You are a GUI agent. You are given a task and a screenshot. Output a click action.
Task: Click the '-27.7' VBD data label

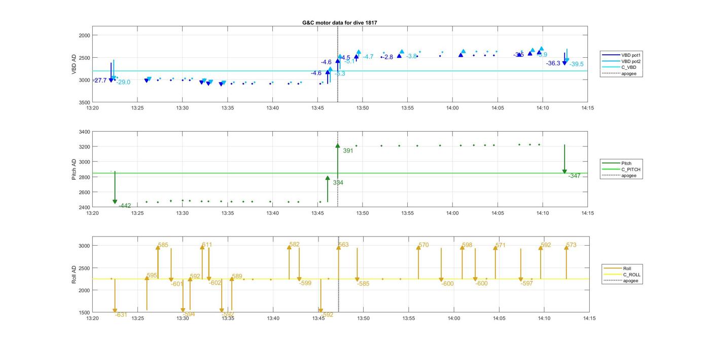click(x=100, y=81)
